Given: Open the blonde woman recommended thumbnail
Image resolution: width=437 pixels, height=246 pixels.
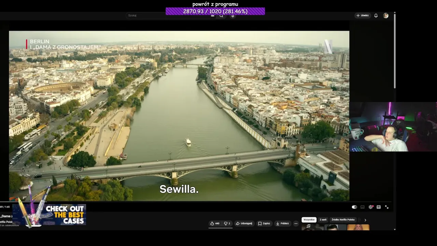Looking at the screenshot, I should point(358,227).
